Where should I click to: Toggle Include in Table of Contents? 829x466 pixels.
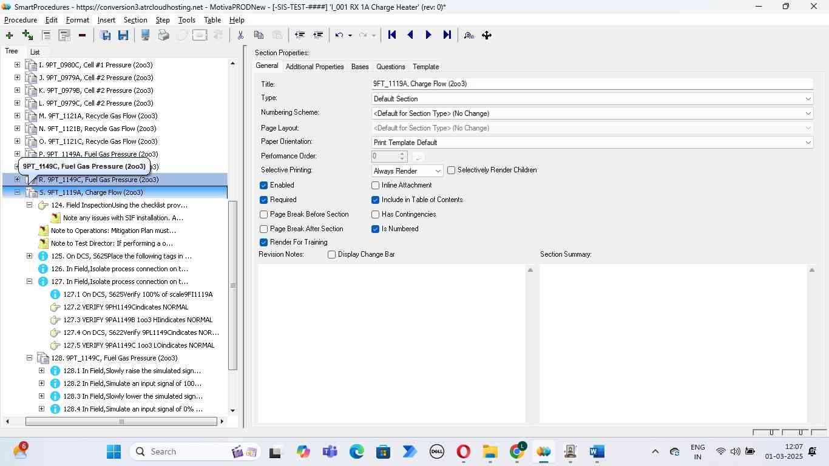point(375,200)
